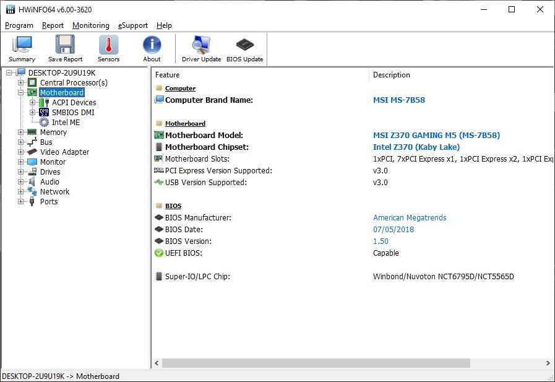Click the Memory module icon
Screen dimensions: 555x382
[32, 132]
